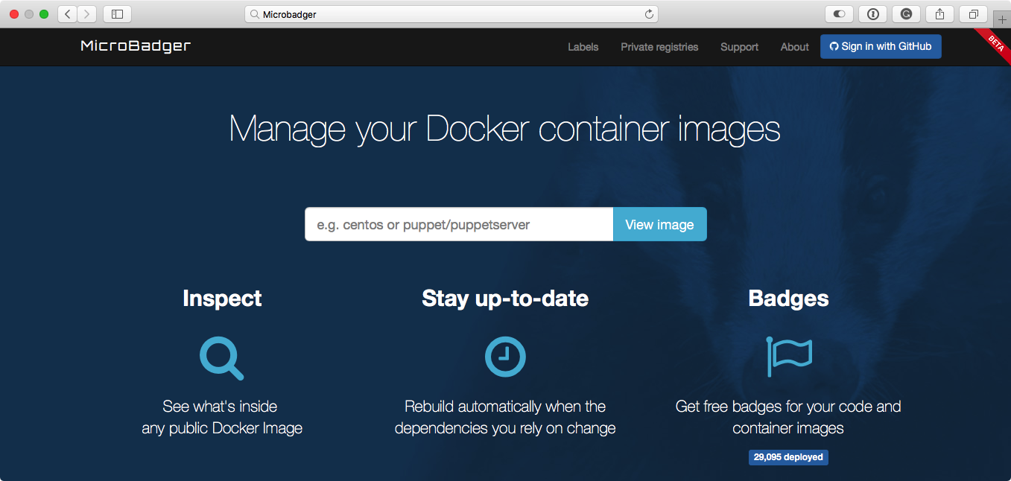Click the Safari forward arrow
Screen dimensions: 1011x481
pyautogui.click(x=87, y=14)
